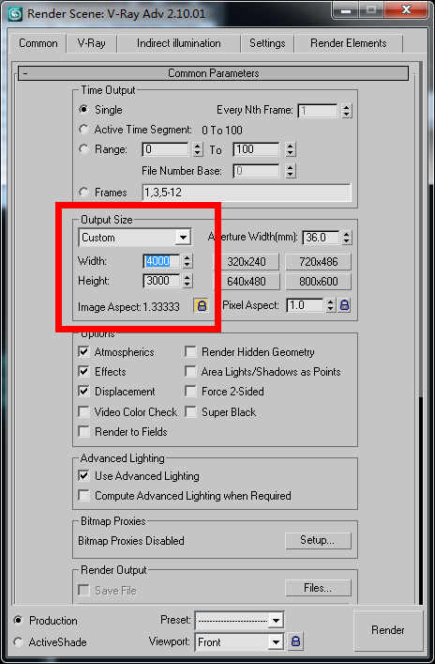The width and height of the screenshot is (435, 664).
Task: Open the Viewport Front dropdown
Action: pos(239,642)
